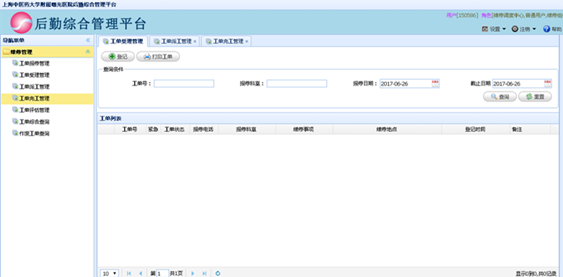This screenshot has height=277, width=563.
Task: Switch to the 工单受理管理 tab
Action: coord(123,41)
